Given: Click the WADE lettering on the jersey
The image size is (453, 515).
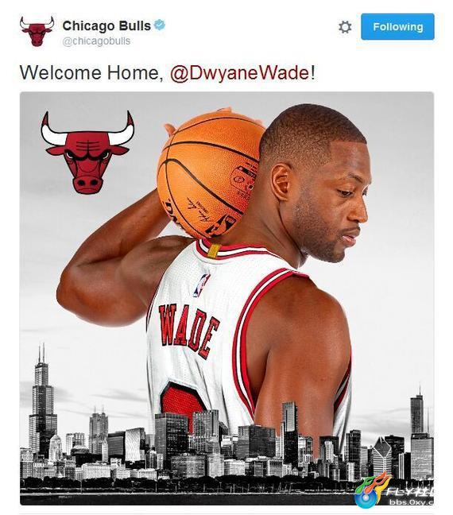Looking at the screenshot, I should 188,331.
